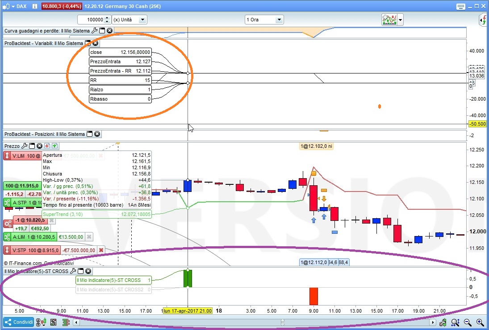The height and width of the screenshot is (330, 489).
Task: Click the 1@12.112,0 trade label
Action: [x=313, y=262]
